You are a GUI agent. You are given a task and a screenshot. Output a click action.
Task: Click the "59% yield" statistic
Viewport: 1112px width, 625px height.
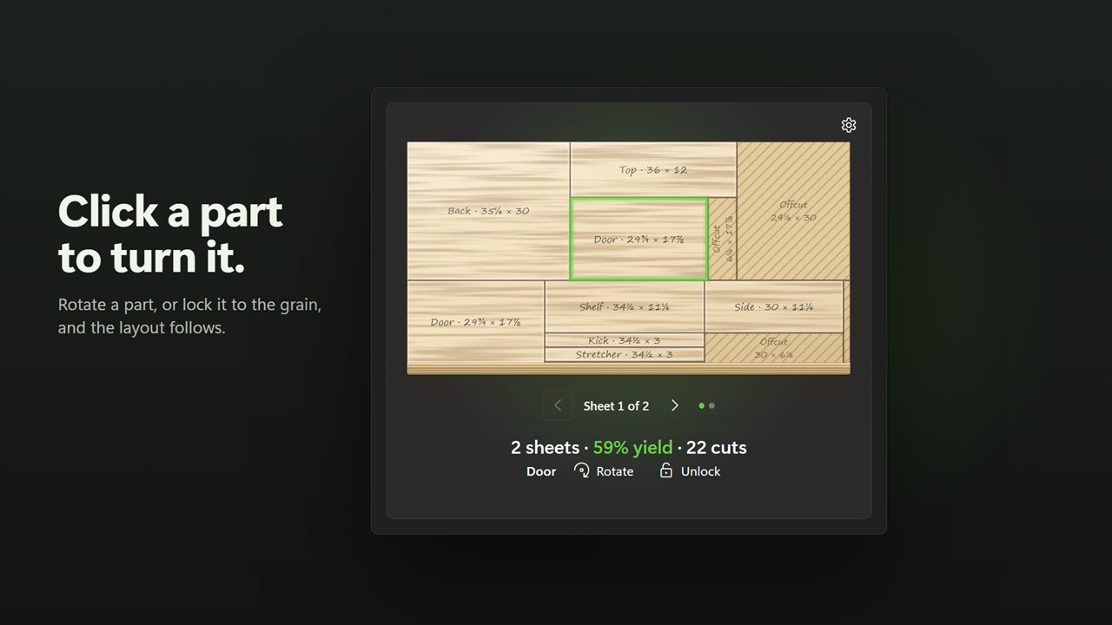[632, 448]
